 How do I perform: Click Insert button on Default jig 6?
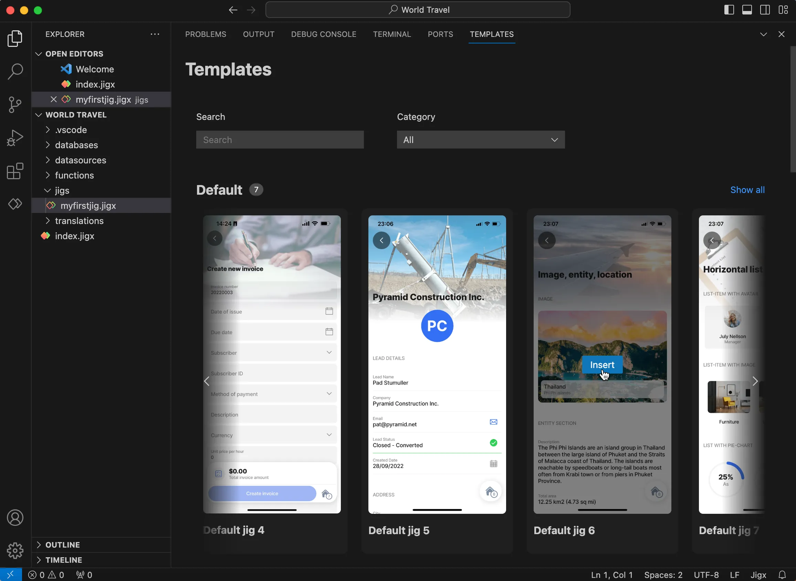(603, 365)
